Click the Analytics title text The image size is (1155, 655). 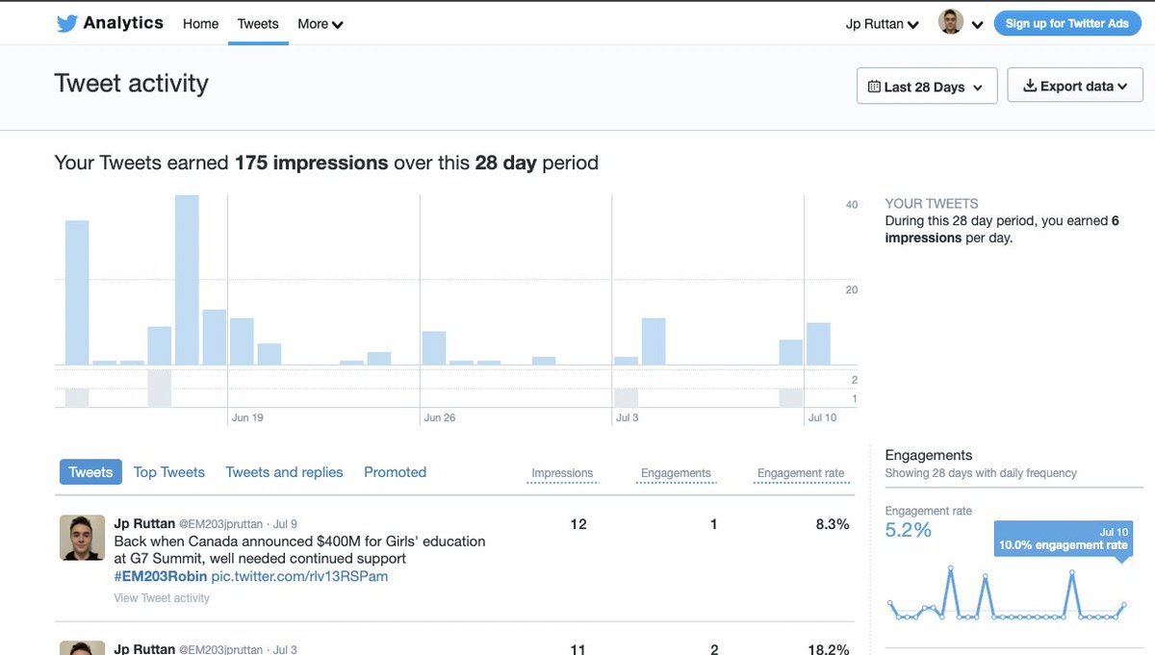coord(123,22)
